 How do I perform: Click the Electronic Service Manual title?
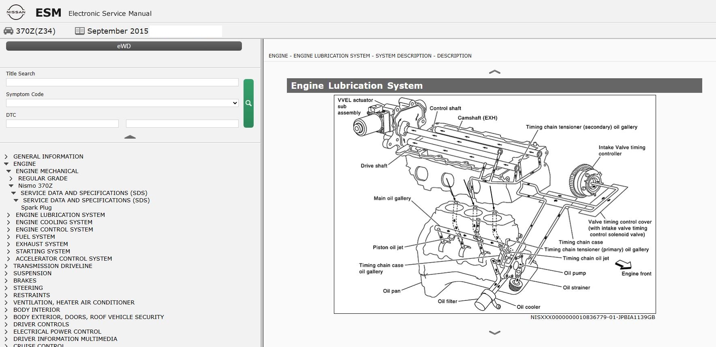pos(110,13)
